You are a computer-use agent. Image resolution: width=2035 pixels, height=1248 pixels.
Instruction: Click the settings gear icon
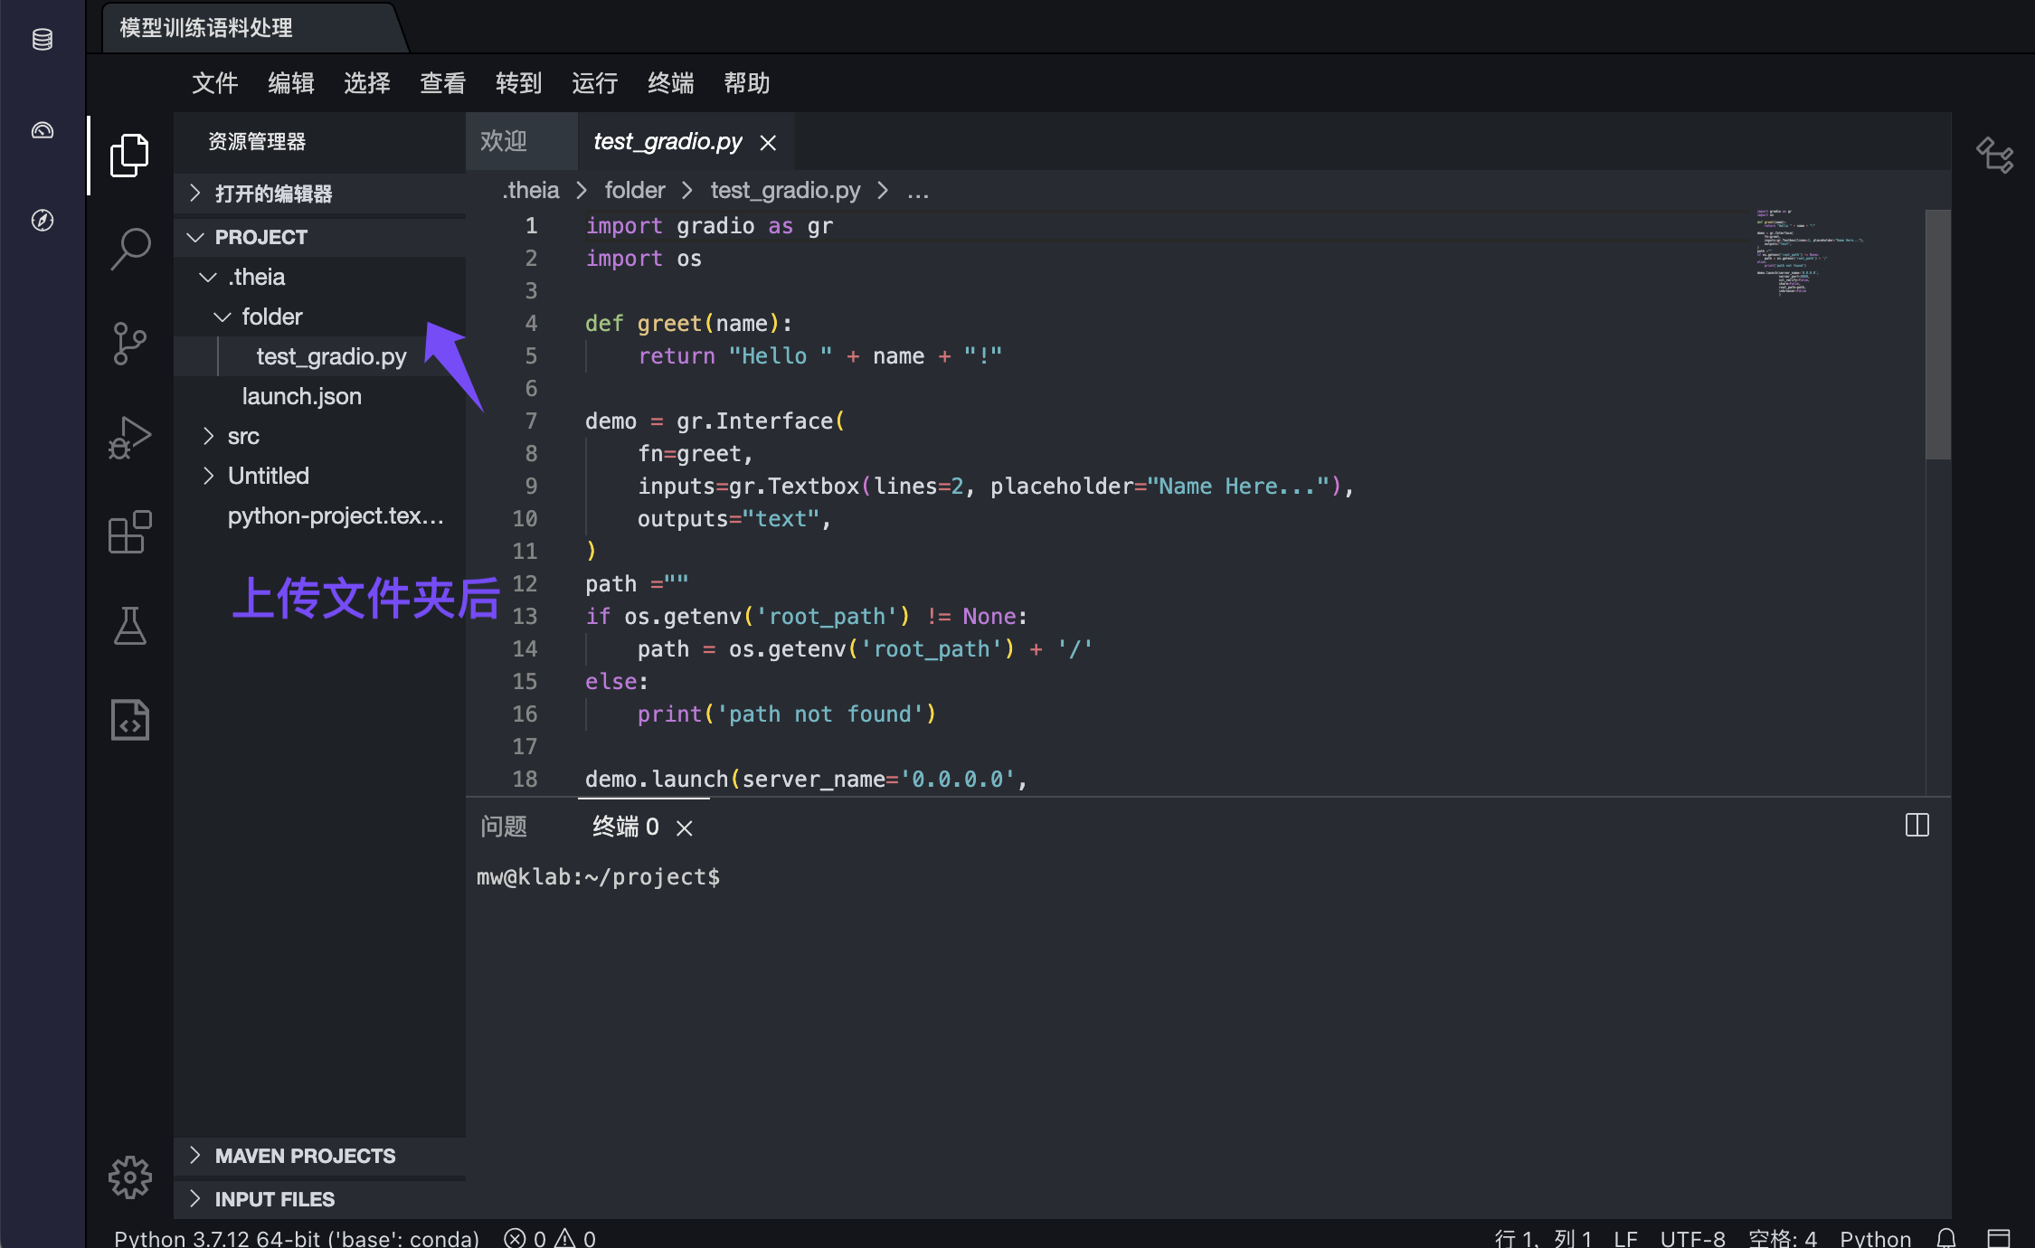[x=130, y=1177]
